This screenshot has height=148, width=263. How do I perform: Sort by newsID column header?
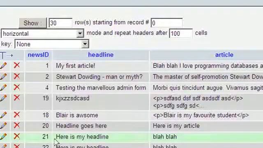(x=38, y=55)
